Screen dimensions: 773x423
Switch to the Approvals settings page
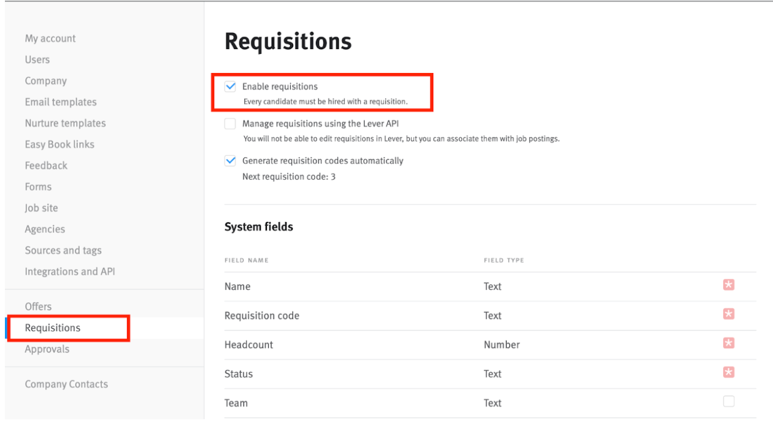(x=47, y=349)
